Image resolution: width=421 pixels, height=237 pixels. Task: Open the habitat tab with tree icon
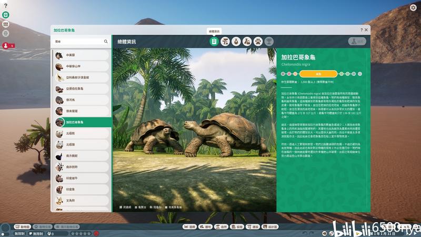(225, 42)
